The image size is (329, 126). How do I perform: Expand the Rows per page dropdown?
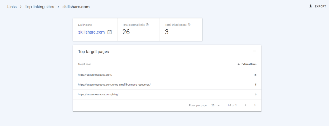point(215,105)
